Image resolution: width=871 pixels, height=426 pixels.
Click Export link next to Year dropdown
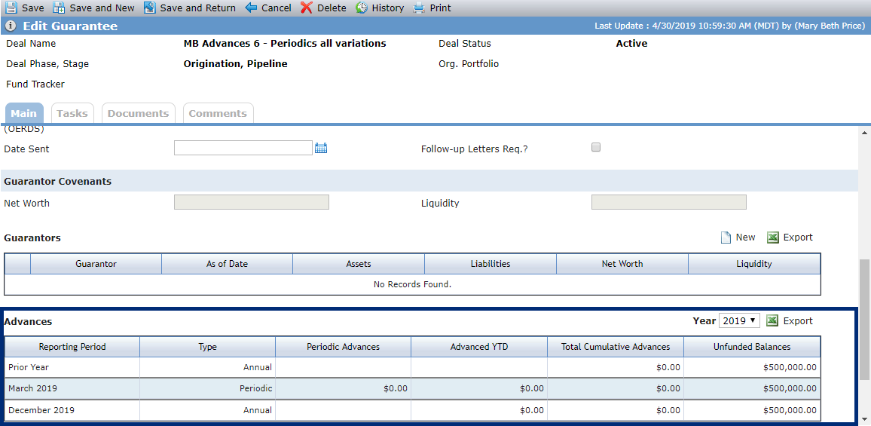[x=798, y=321]
